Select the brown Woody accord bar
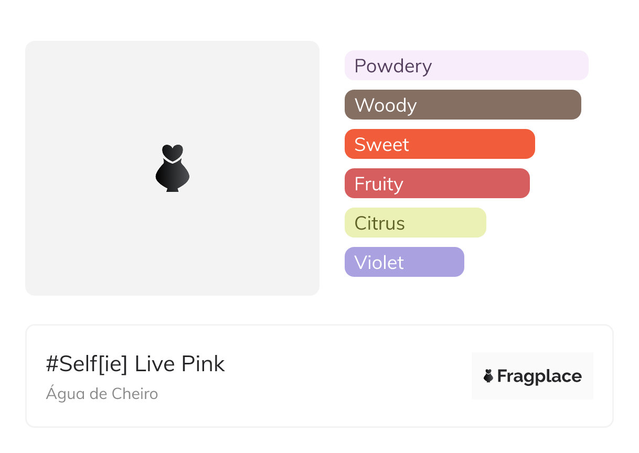 pos(498,105)
